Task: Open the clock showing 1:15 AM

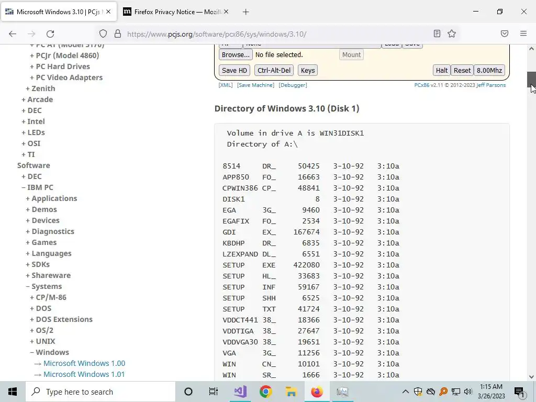Action: click(x=491, y=392)
